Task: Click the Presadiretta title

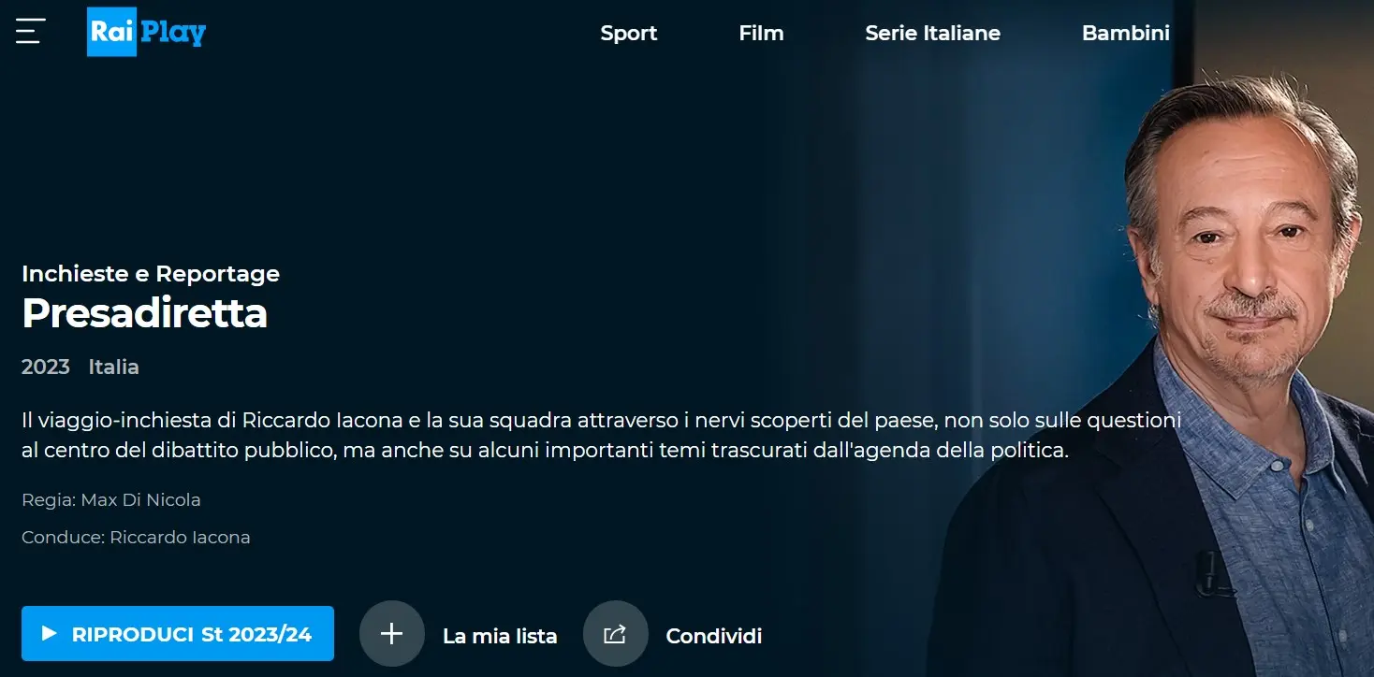Action: (x=144, y=313)
